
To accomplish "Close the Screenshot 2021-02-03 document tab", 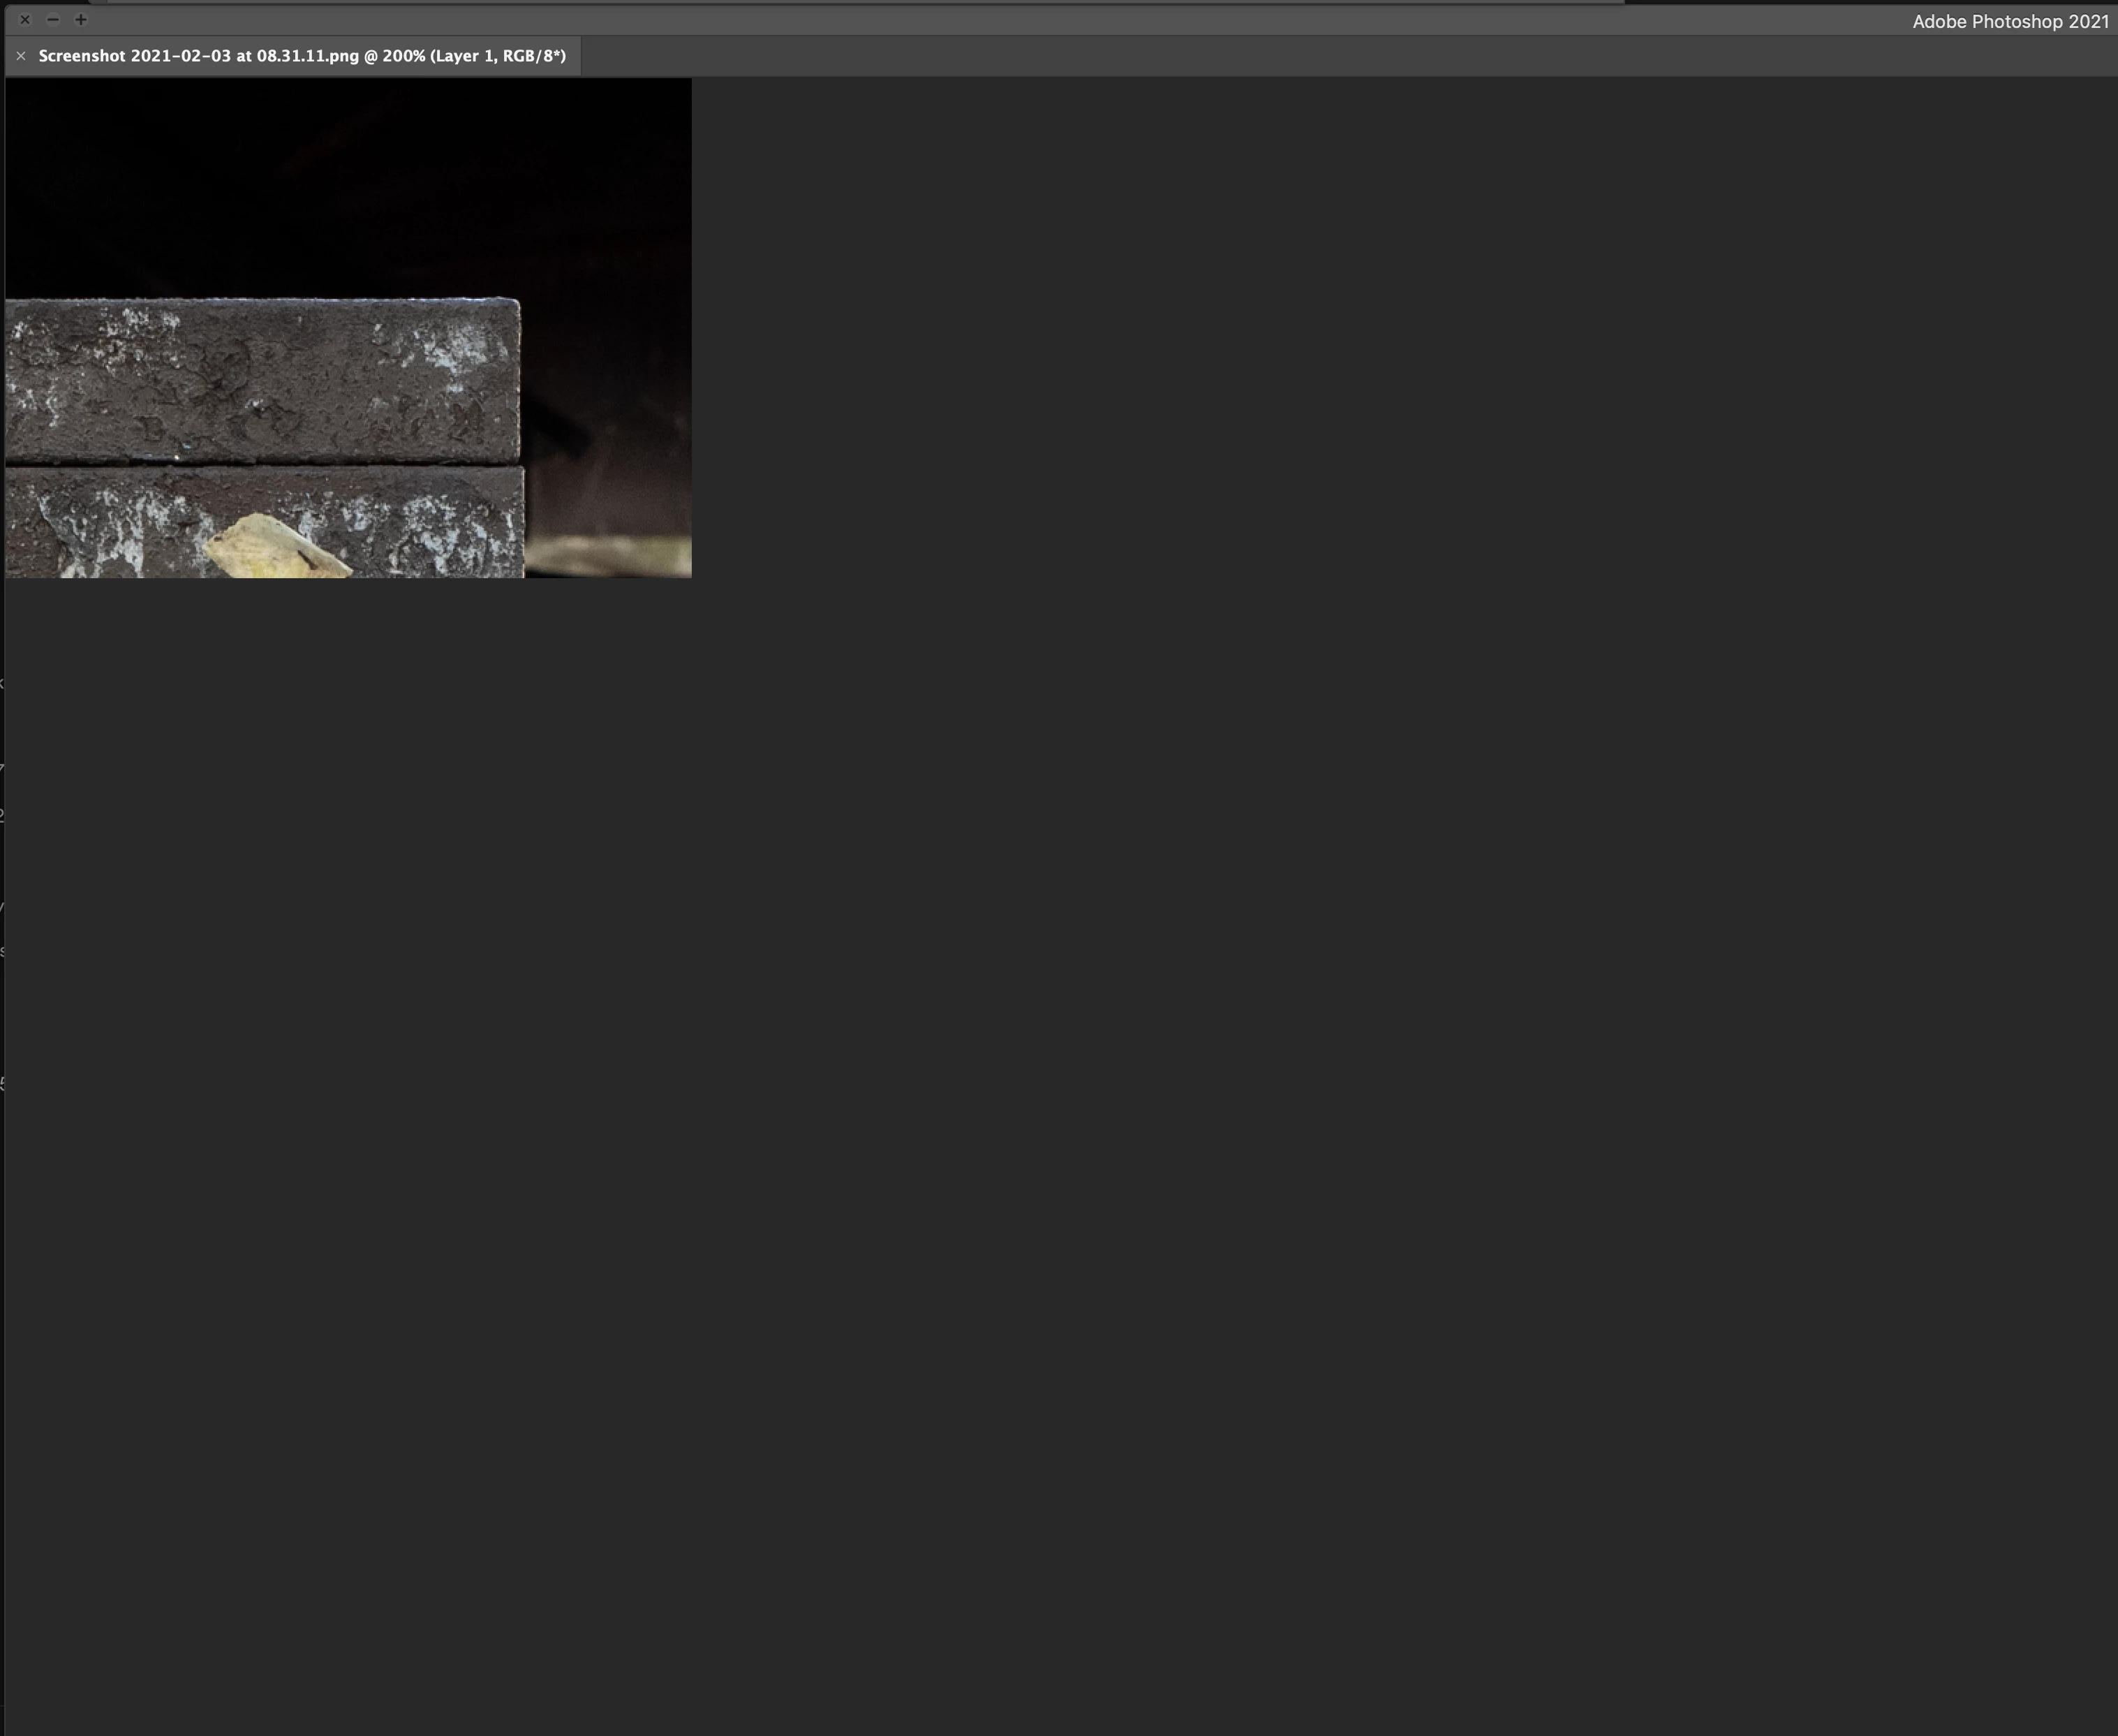I will pyautogui.click(x=20, y=56).
